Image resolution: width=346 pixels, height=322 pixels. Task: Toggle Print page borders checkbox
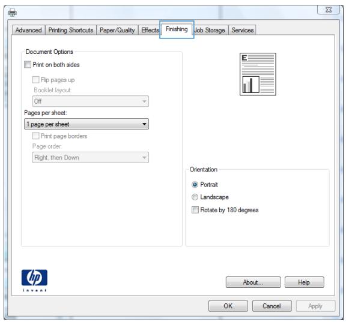point(36,136)
